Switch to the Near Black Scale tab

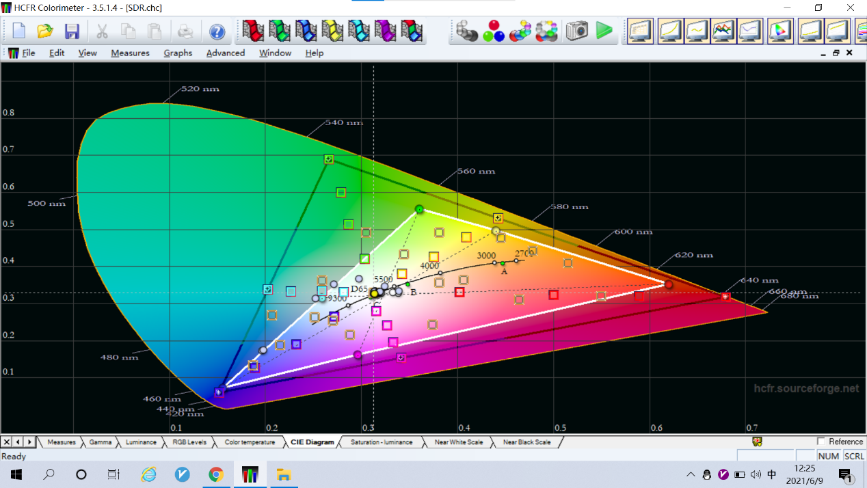coord(526,442)
